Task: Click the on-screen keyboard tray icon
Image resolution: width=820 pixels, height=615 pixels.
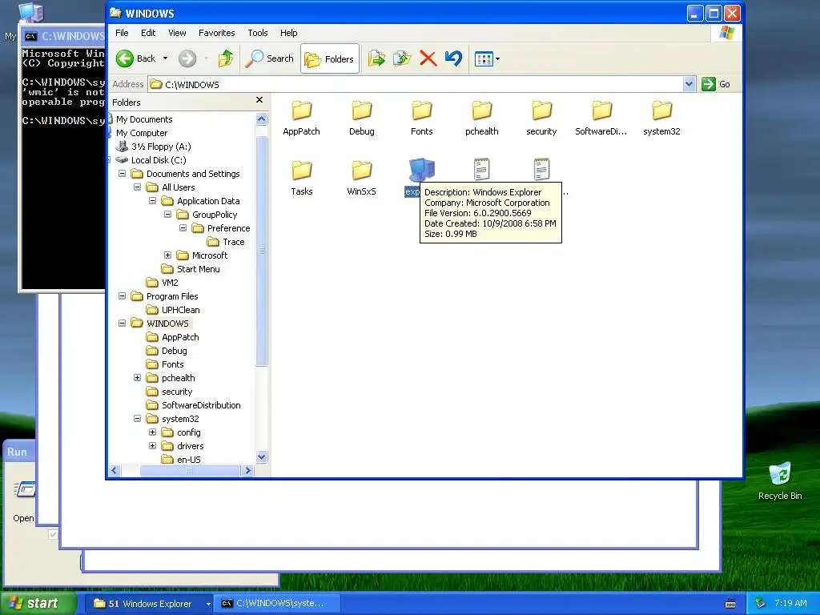Action: coord(730,604)
